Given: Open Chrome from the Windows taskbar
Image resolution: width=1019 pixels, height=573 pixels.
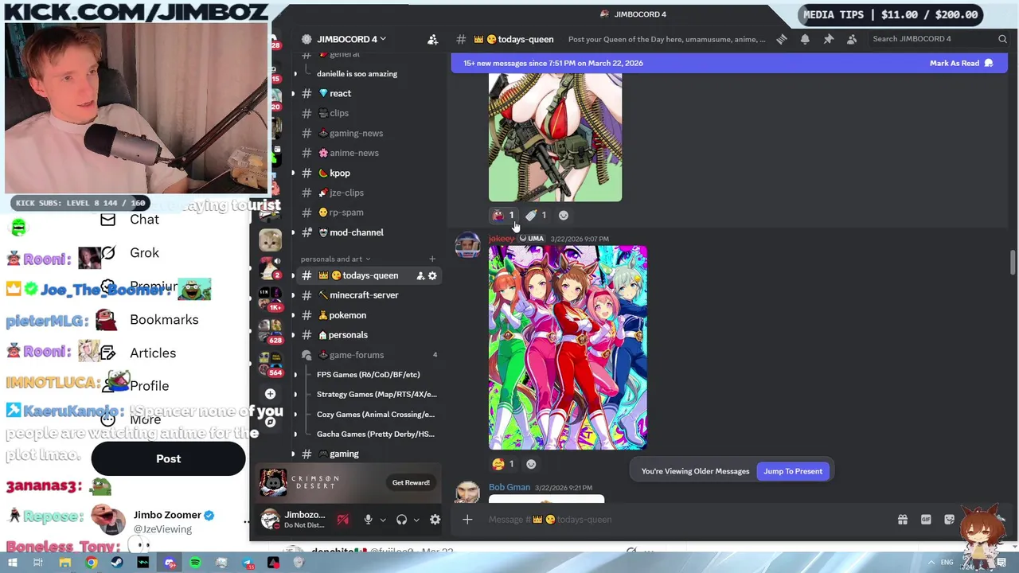Looking at the screenshot, I should point(91,563).
